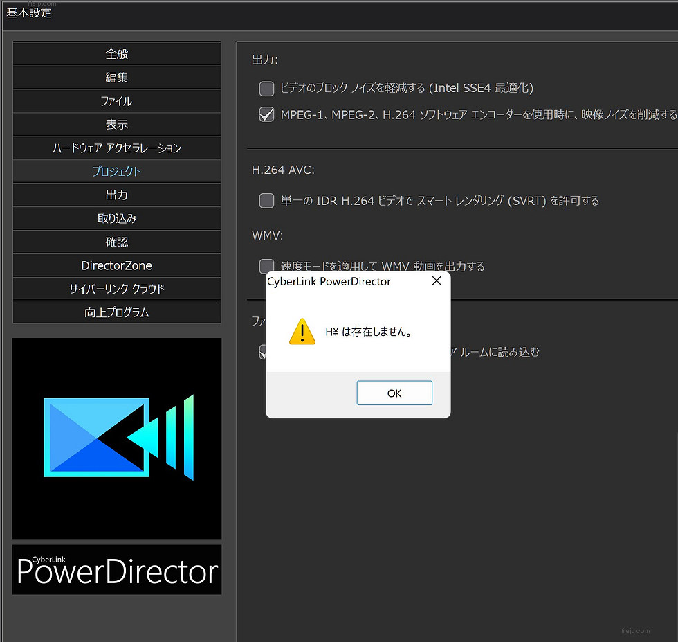678x642 pixels.
Task: Switch to the 表示 settings category
Action: 117,124
